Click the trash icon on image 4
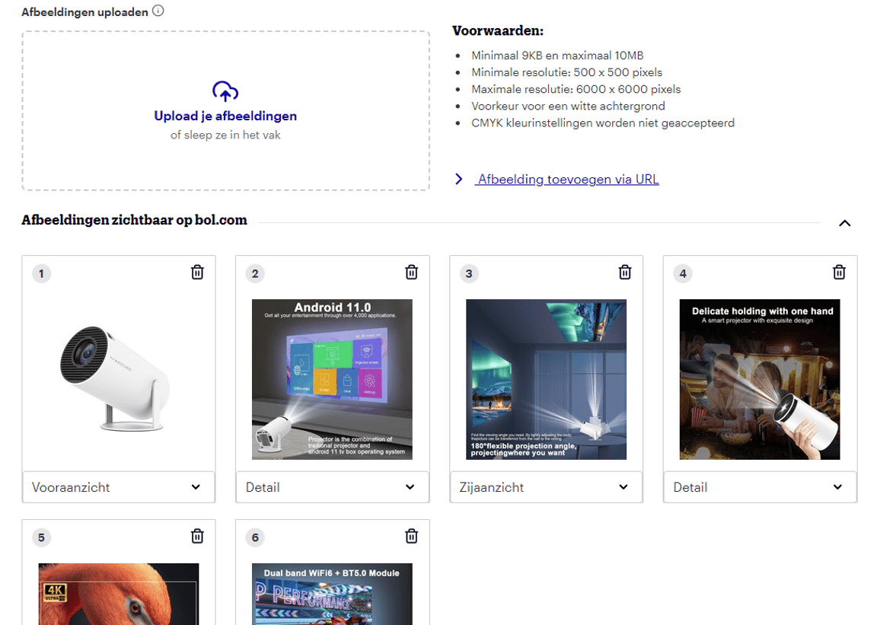The width and height of the screenshot is (877, 625). tap(839, 272)
